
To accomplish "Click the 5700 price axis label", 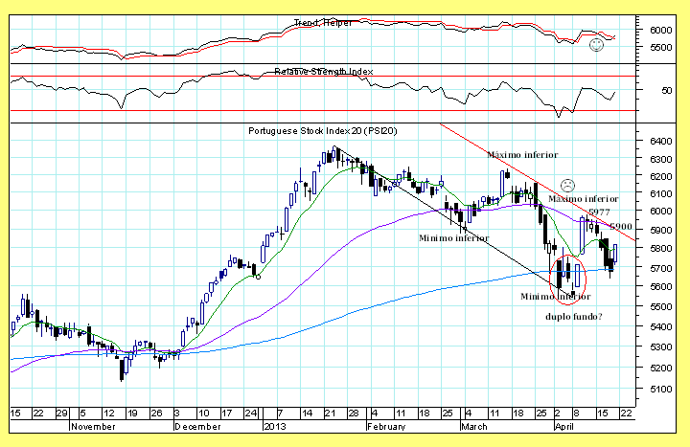I will tap(661, 268).
